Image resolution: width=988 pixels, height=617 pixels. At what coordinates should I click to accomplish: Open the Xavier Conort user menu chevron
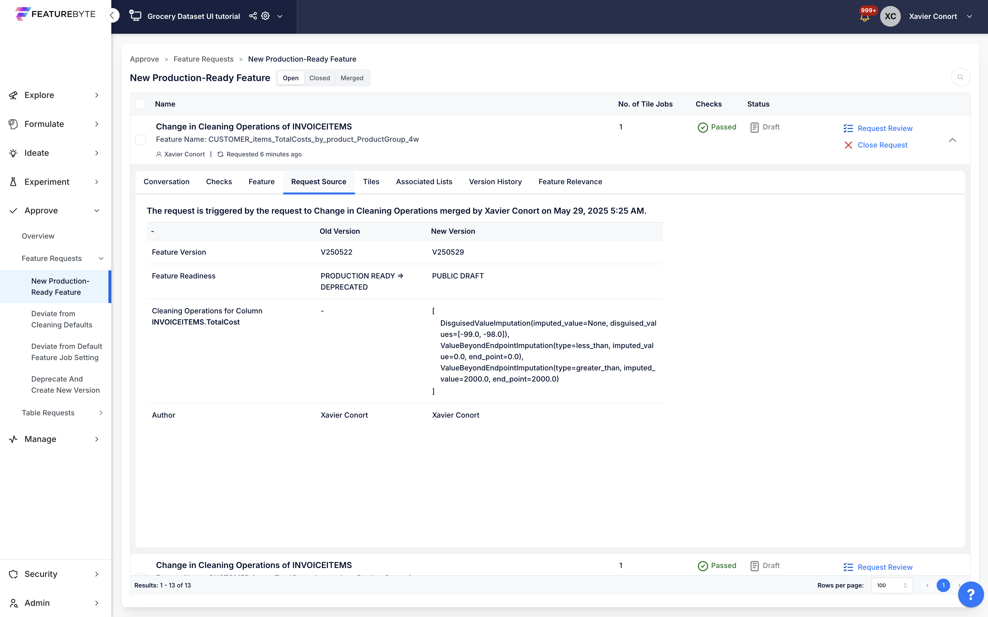coord(969,16)
